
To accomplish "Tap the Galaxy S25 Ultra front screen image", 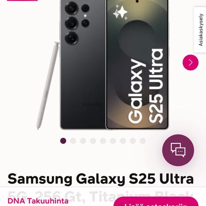I will tap(137, 64).
